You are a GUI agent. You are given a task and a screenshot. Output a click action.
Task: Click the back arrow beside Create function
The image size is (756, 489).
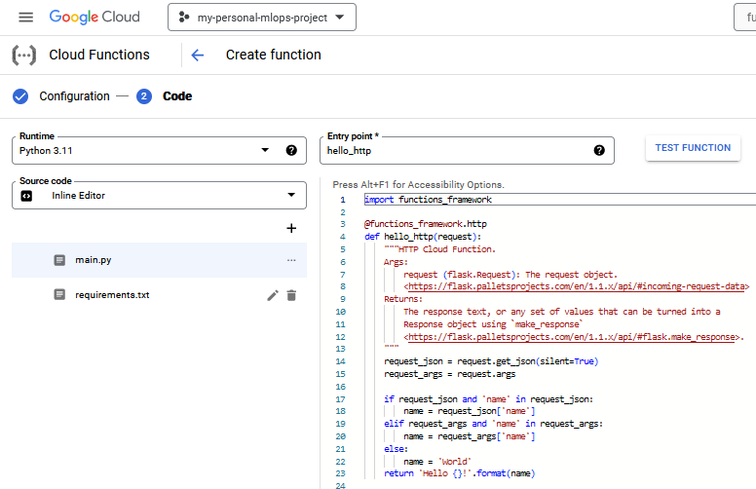tap(198, 56)
